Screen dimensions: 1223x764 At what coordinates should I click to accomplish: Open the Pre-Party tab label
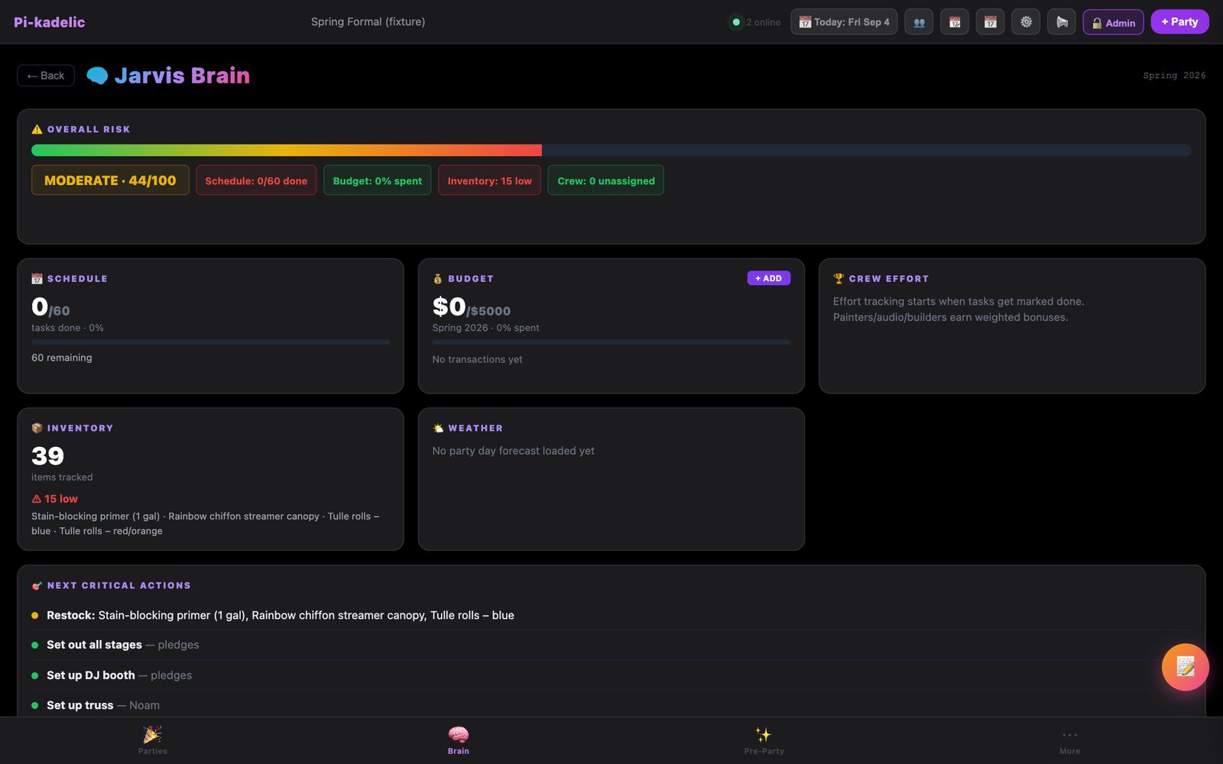pyautogui.click(x=764, y=751)
